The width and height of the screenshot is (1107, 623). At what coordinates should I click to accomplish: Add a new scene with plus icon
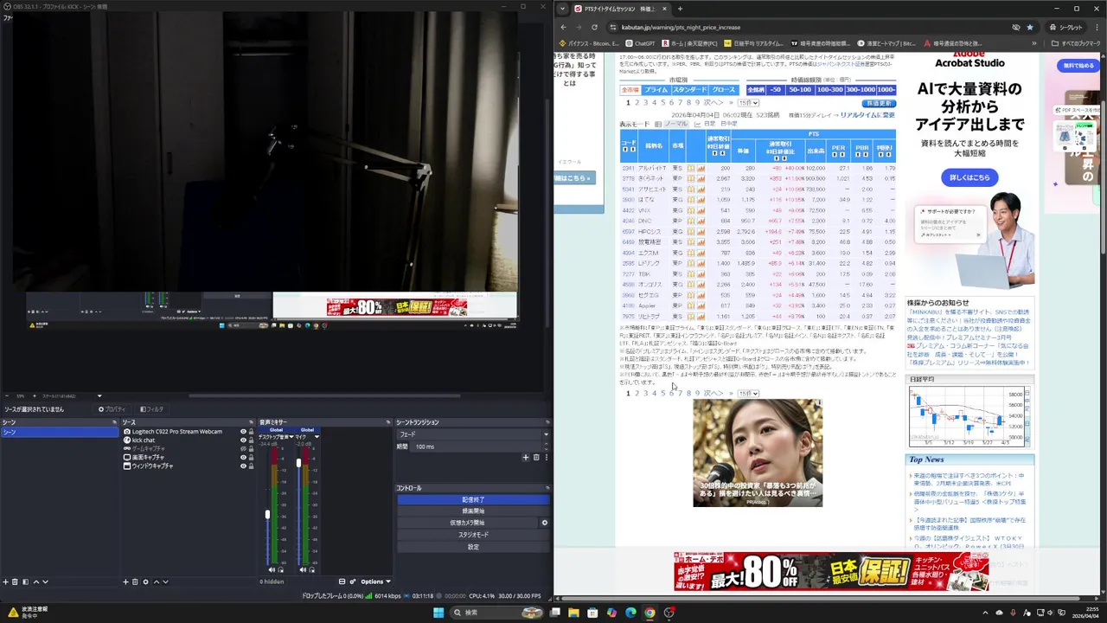click(5, 581)
